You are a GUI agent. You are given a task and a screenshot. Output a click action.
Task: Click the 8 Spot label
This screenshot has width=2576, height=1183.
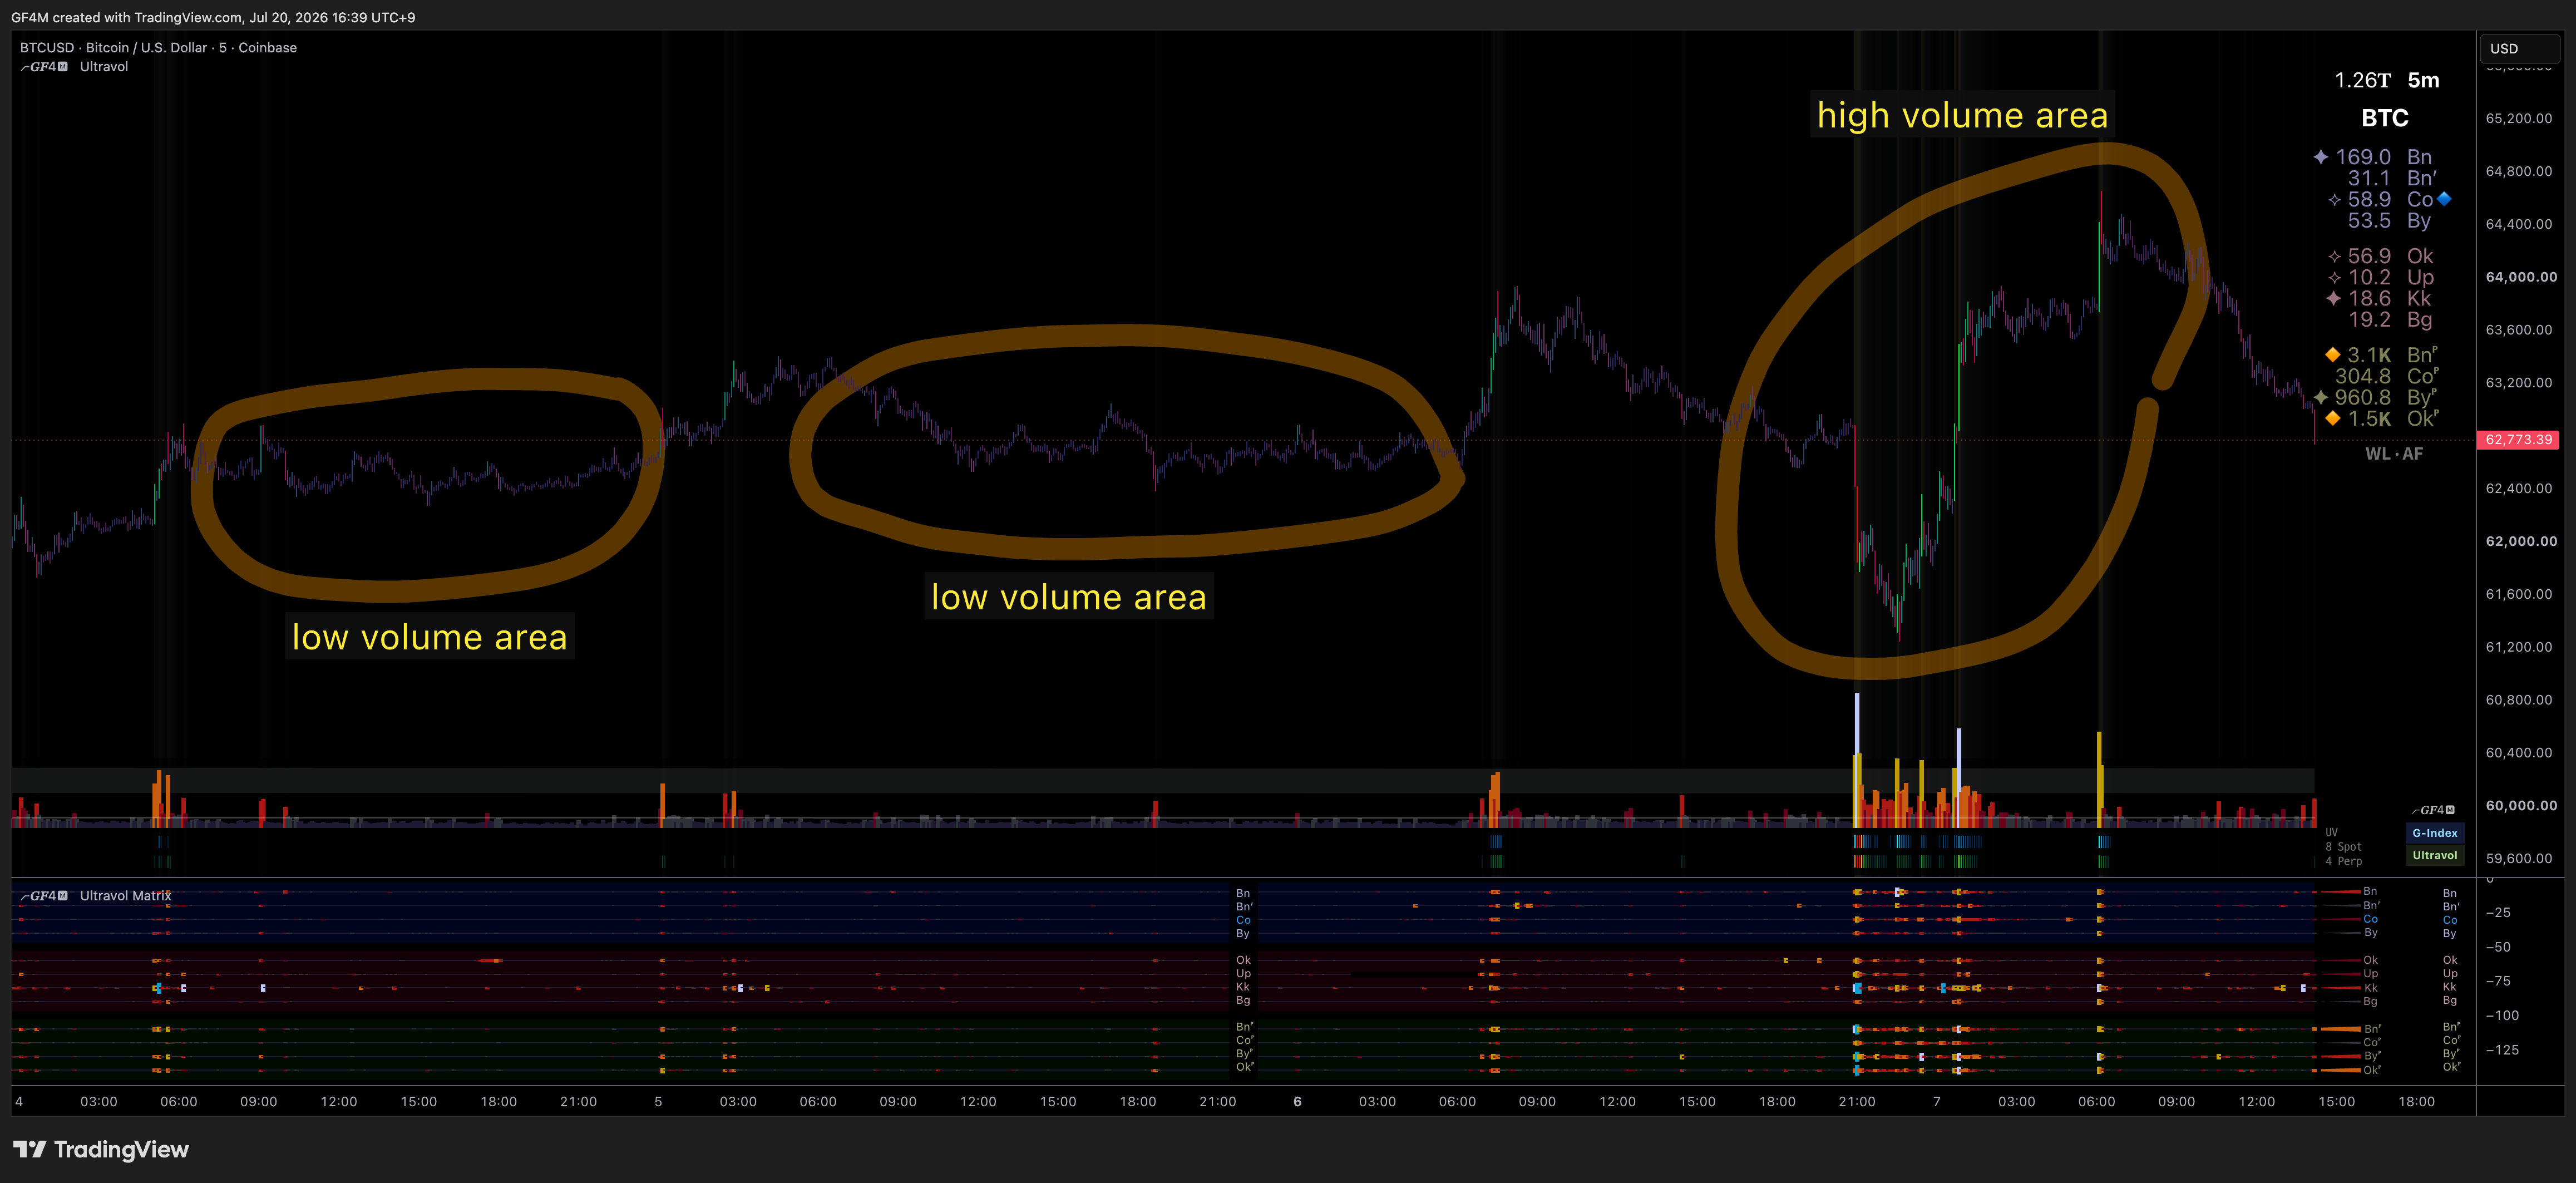(x=2343, y=847)
